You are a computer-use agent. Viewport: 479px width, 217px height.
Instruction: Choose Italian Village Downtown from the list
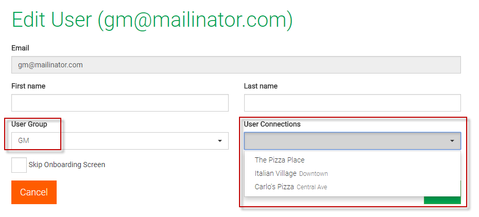tap(291, 173)
